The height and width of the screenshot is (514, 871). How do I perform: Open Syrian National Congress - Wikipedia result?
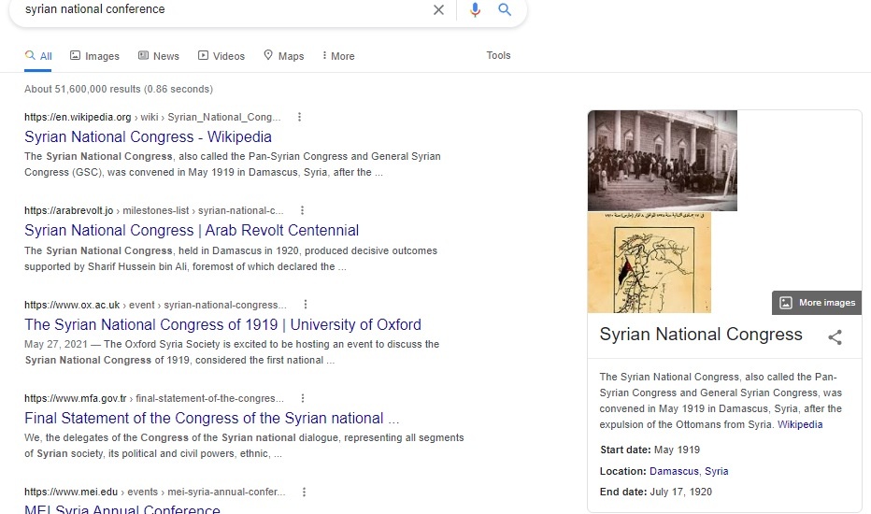coord(148,136)
